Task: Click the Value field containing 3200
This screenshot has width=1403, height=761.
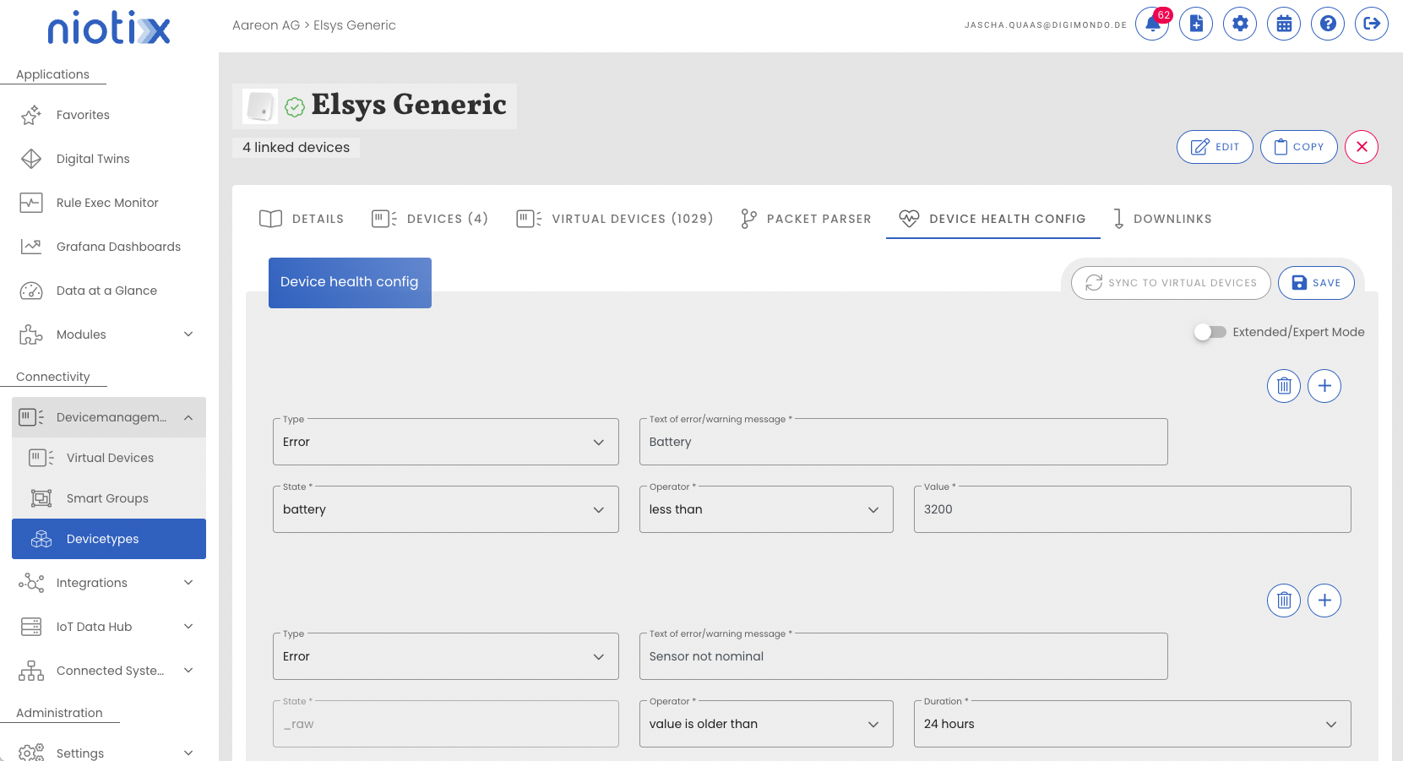Action: tap(1132, 509)
